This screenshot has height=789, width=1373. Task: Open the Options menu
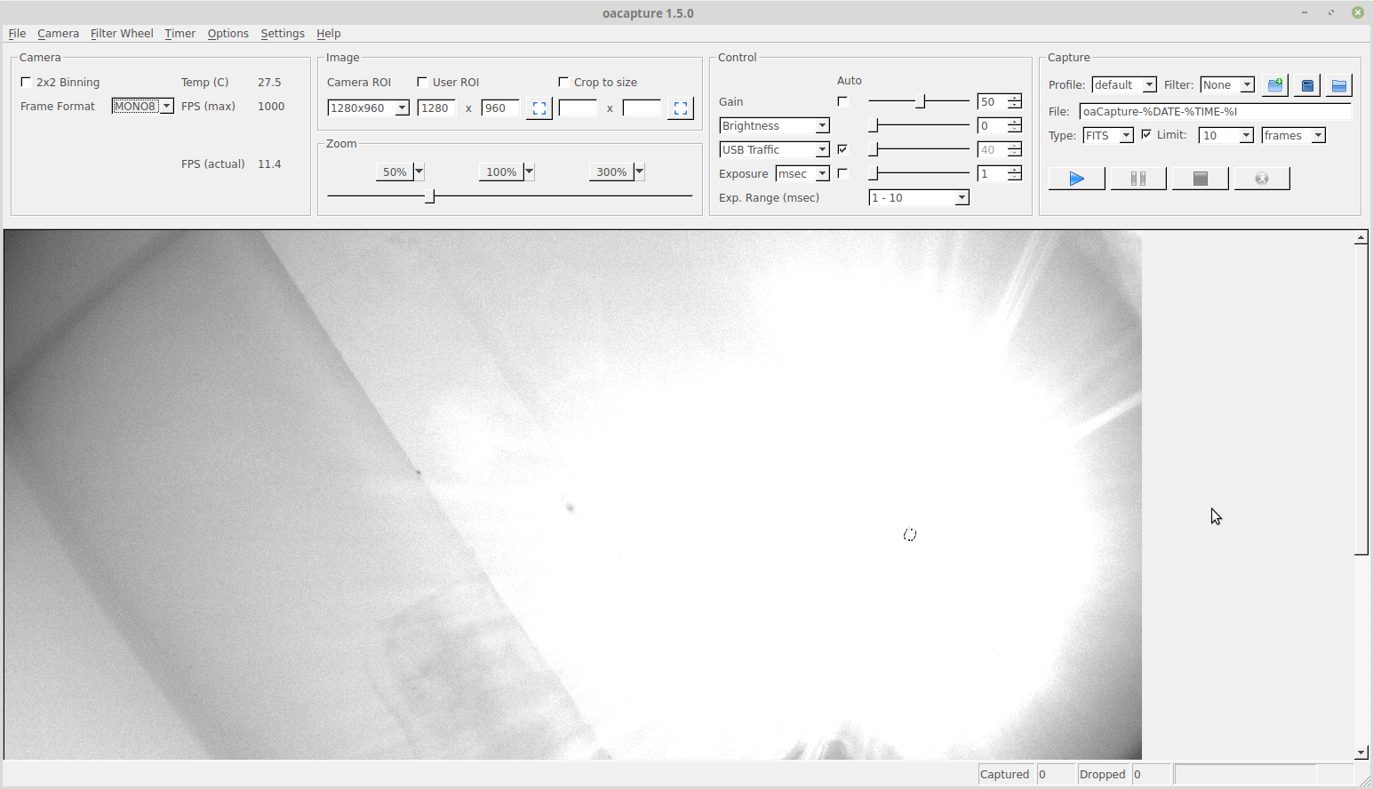228,33
